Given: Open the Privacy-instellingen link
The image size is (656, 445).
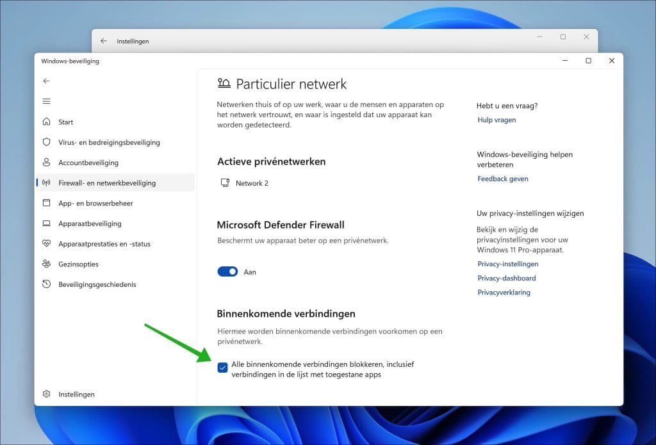Looking at the screenshot, I should point(507,264).
